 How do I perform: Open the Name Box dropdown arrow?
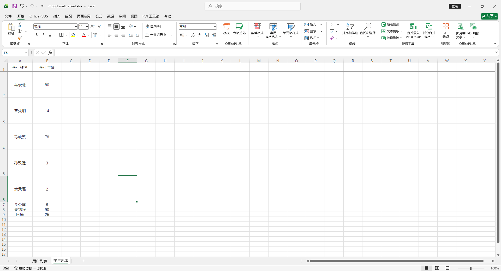click(x=26, y=53)
